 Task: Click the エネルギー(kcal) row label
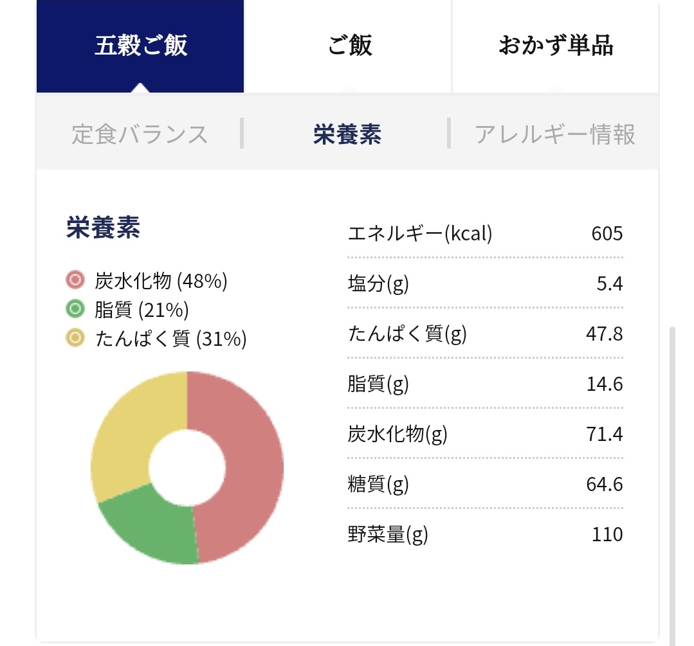click(419, 233)
